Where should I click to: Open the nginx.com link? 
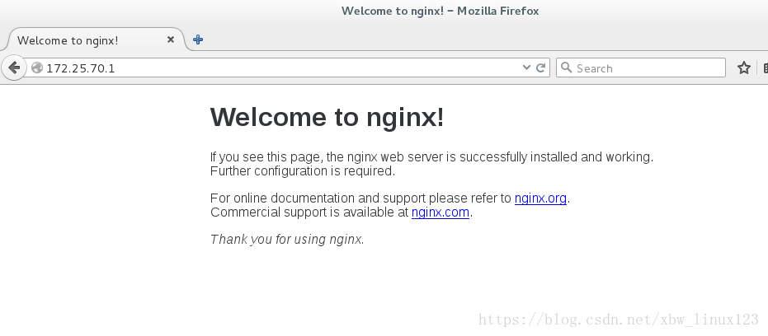tap(441, 212)
